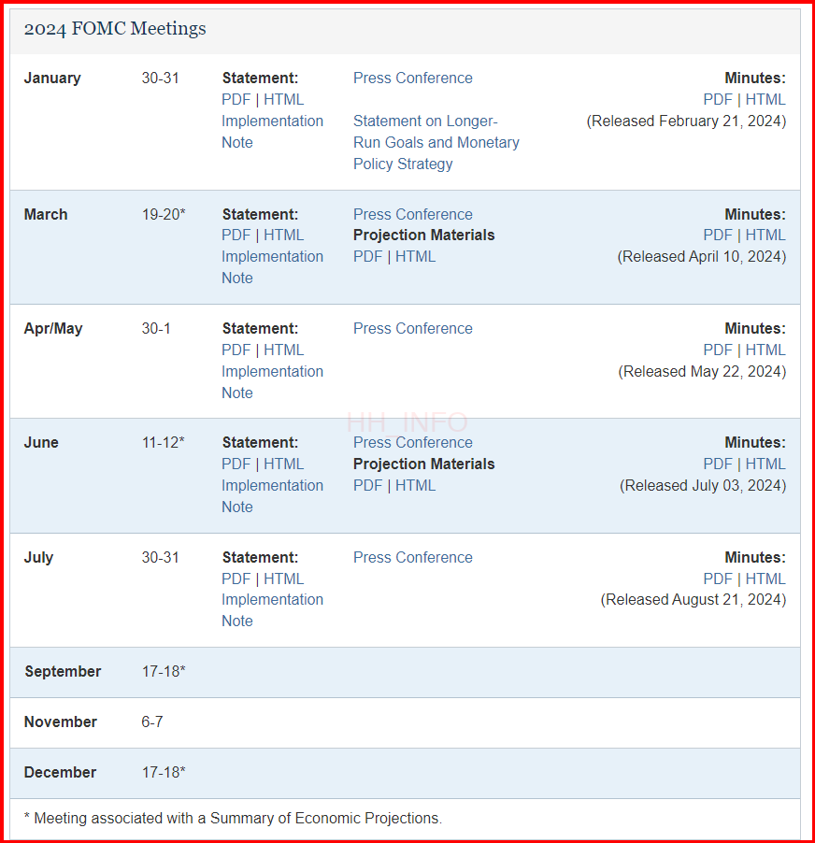Click '(Released April 10, 2024)' text
The height and width of the screenshot is (843, 815).
click(x=702, y=256)
